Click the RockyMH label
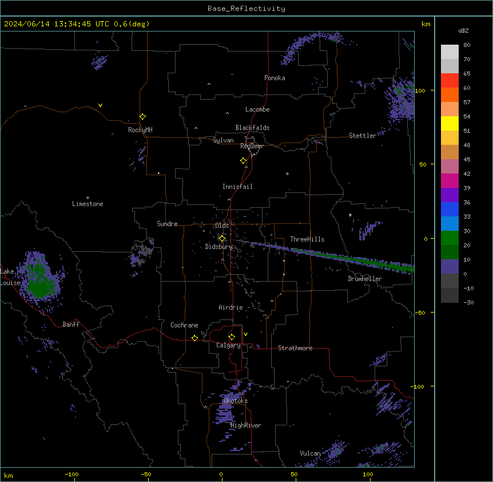Screen dimensions: 493x482 click(x=140, y=130)
